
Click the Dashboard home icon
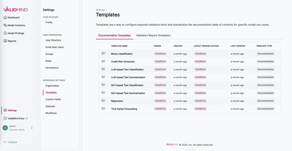5,18
